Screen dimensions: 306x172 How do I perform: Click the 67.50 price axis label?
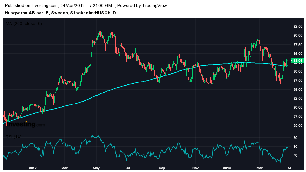(x=298, y=117)
